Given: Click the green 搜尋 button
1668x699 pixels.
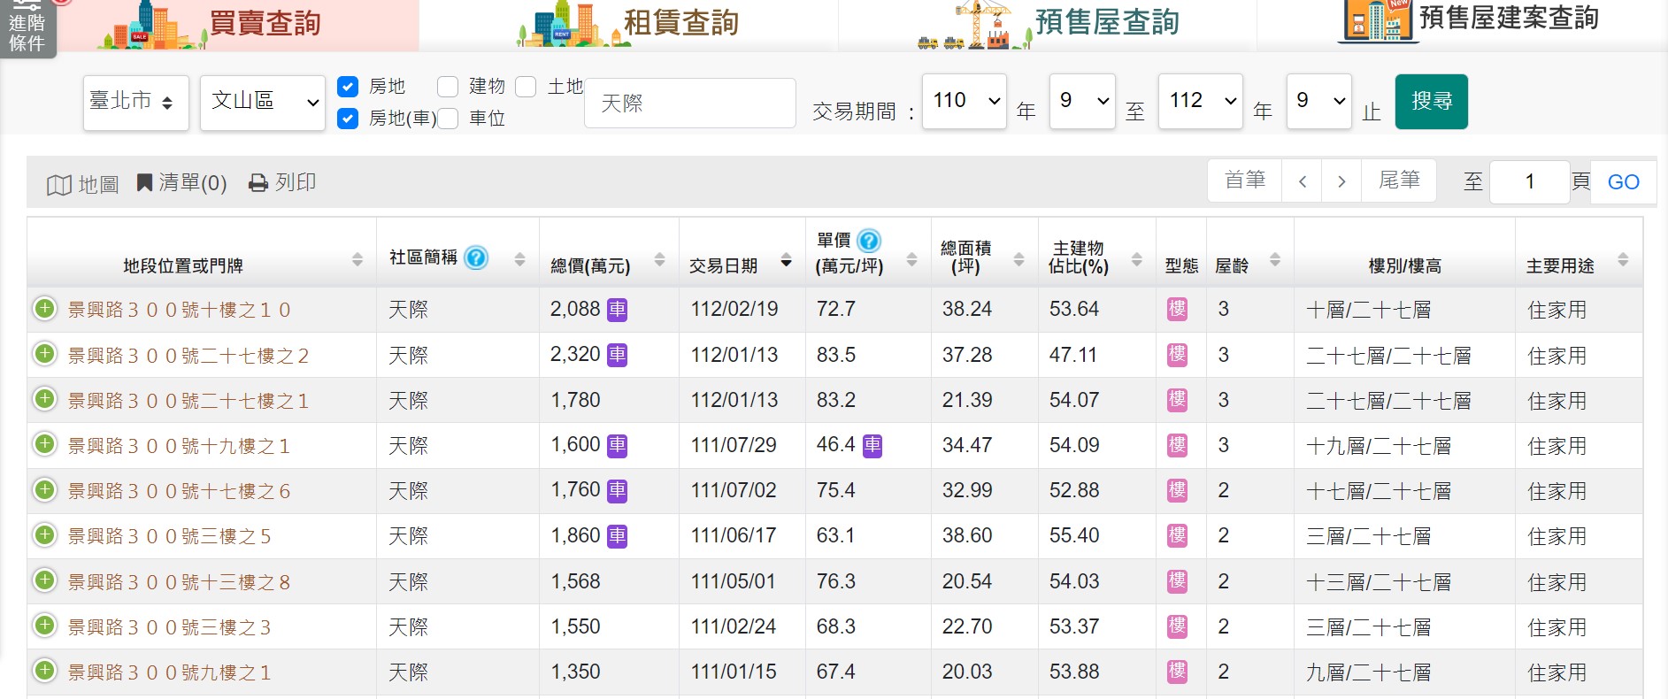Looking at the screenshot, I should coord(1431,102).
